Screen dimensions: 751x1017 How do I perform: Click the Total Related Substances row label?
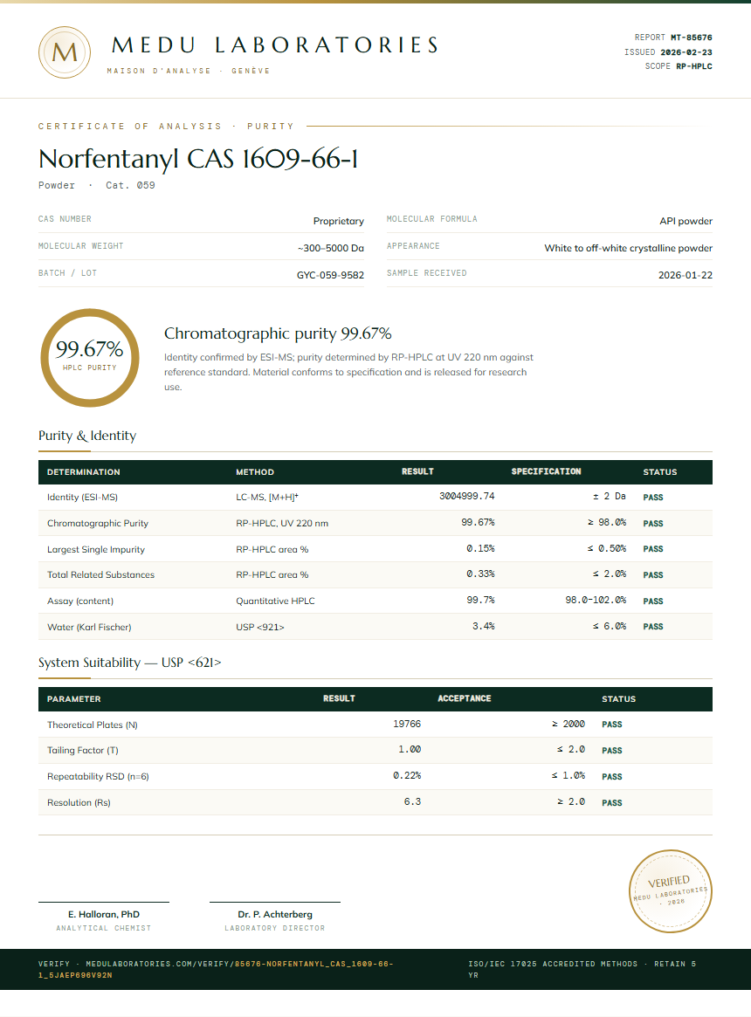pos(100,574)
